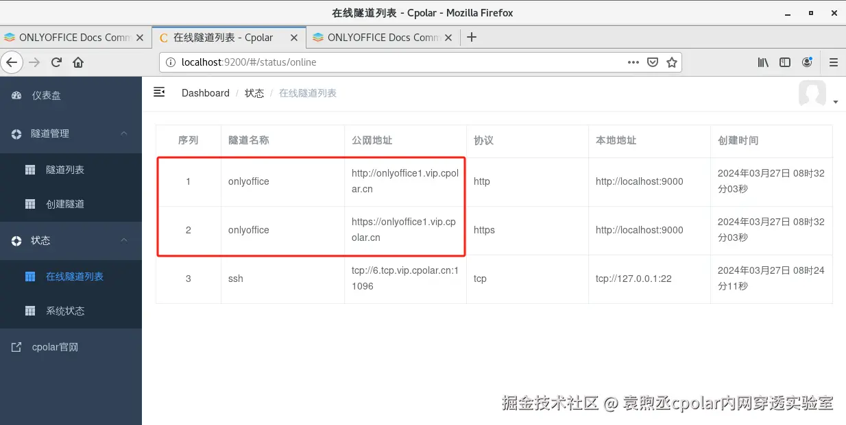Select the 在线隧道列表 - Cpolar tab
The image size is (846, 425).
230,38
